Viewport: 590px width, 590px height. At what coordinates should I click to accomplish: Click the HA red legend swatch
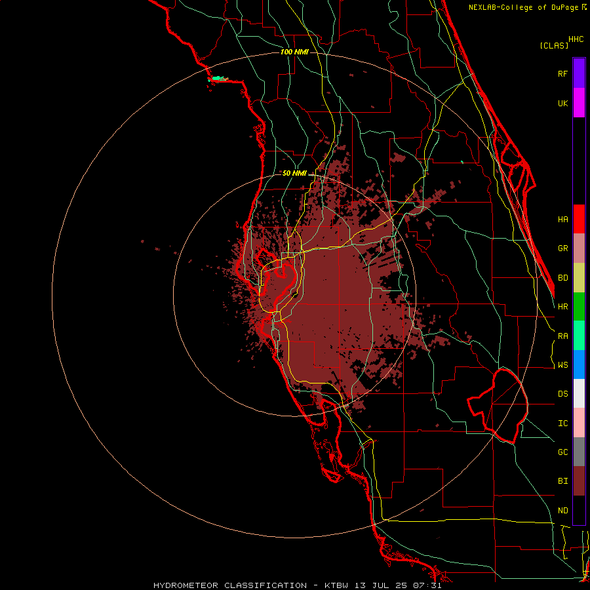pos(579,219)
